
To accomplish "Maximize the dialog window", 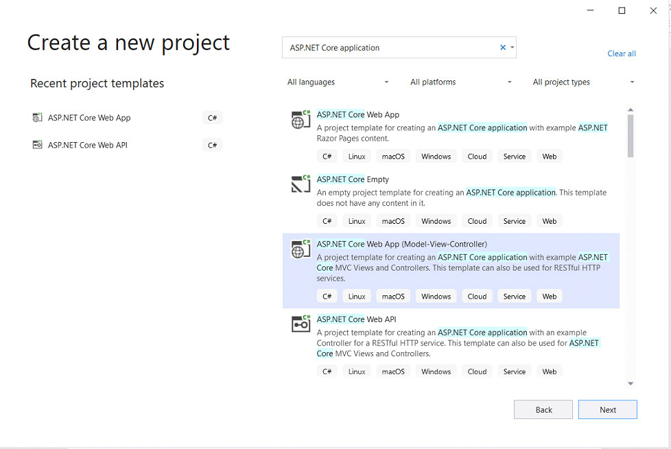I will coord(622,11).
